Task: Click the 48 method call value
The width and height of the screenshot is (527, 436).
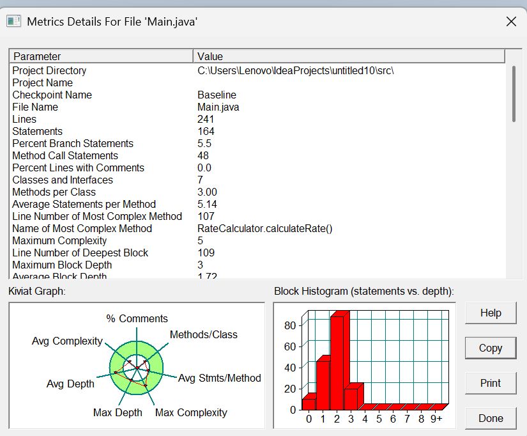Action: (203, 155)
